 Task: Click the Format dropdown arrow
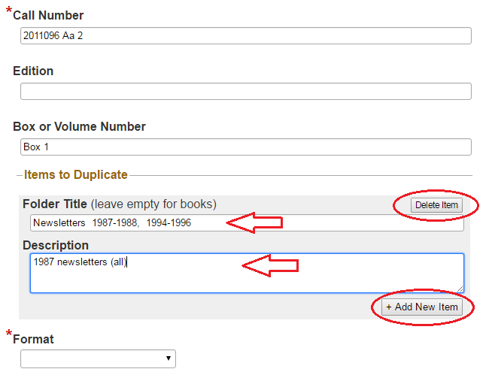[x=169, y=358]
